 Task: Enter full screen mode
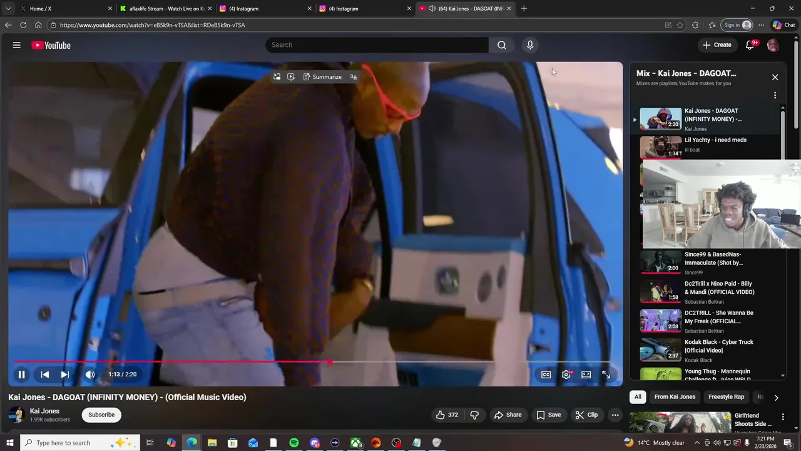click(x=606, y=375)
